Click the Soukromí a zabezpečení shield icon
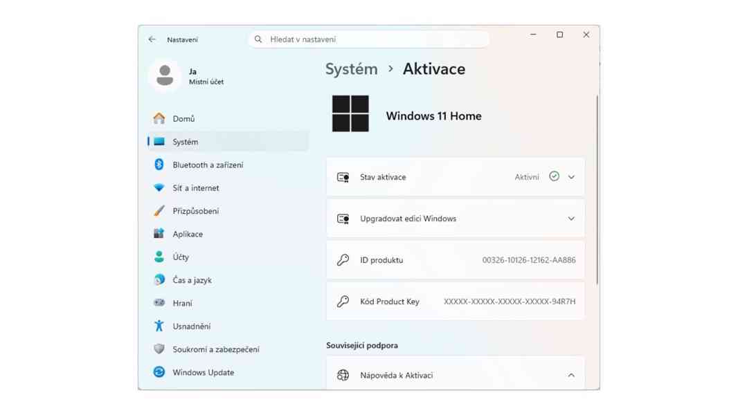Viewport: 738px width, 415px height. [159, 349]
